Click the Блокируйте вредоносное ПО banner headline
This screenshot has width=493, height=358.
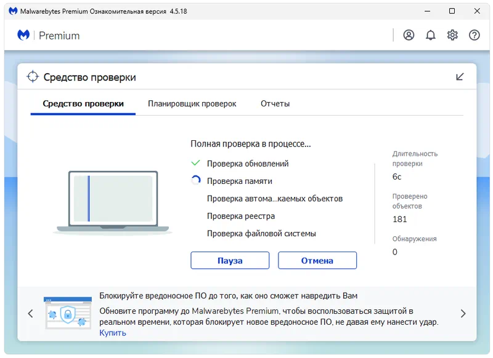pos(228,296)
